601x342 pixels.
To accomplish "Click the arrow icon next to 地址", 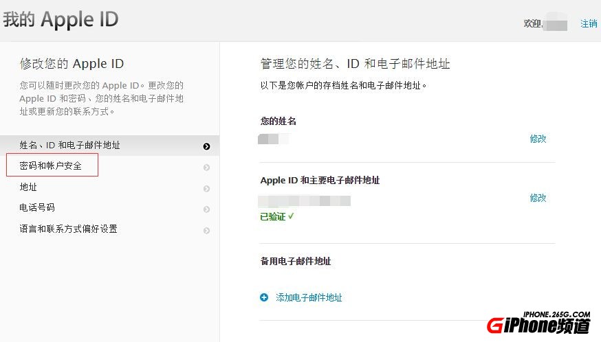I will [x=206, y=188].
